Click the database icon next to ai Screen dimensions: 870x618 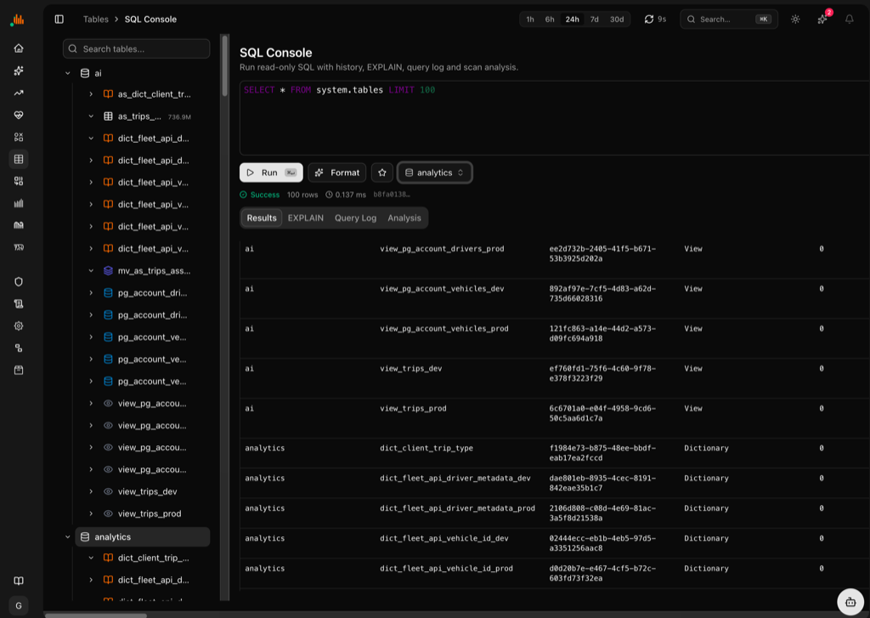(x=85, y=73)
